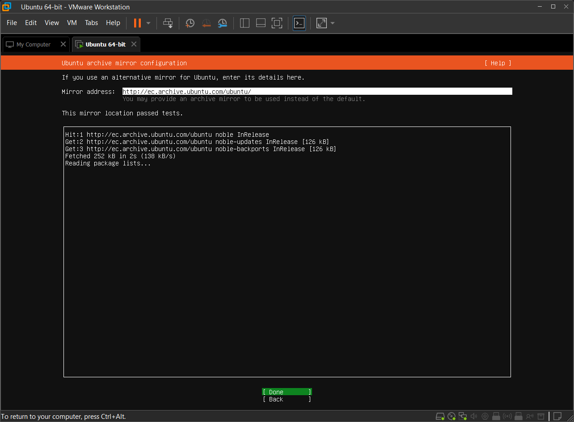Click Send Ctrl+Alt+Del toolbar icon
574x422 pixels.
[168, 23]
